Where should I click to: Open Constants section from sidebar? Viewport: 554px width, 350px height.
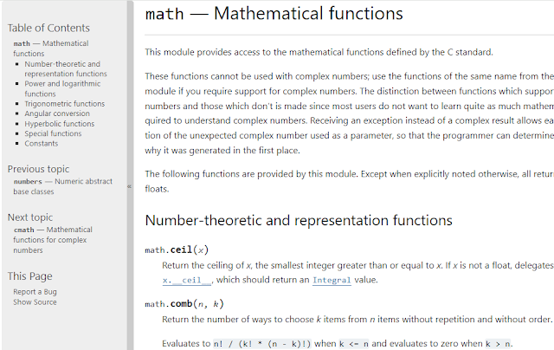click(42, 143)
